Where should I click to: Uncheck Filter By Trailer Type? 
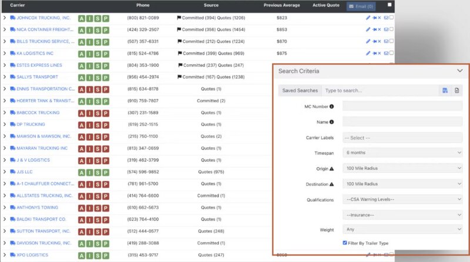click(x=345, y=243)
